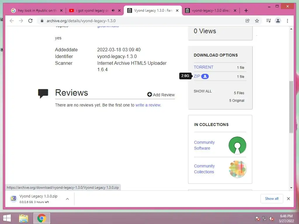Click SHOW ALL files link
This screenshot has height=224, width=299.
pos(203,91)
